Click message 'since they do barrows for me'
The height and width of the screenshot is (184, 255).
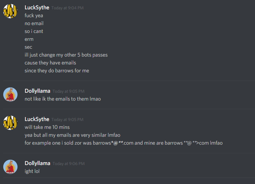(x=57, y=71)
